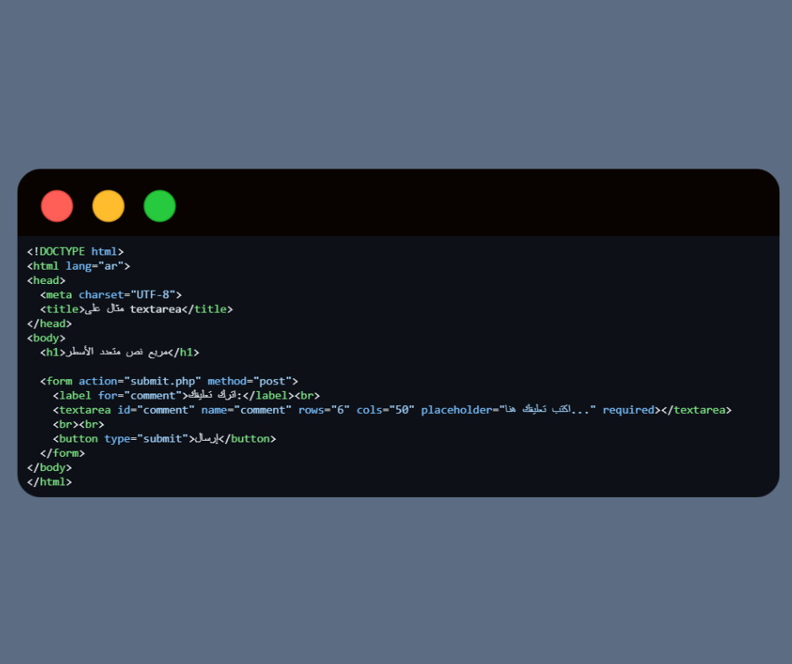792x664 pixels.
Task: Click button type="submit" line
Action: [164, 439]
